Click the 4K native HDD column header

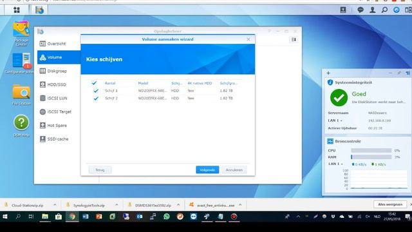pos(200,83)
